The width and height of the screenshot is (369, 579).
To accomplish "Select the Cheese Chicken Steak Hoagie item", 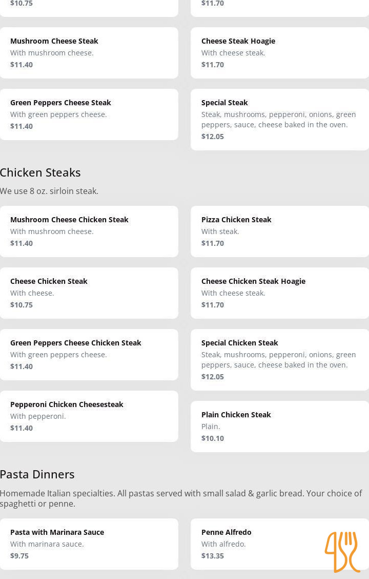I will pyautogui.click(x=280, y=293).
